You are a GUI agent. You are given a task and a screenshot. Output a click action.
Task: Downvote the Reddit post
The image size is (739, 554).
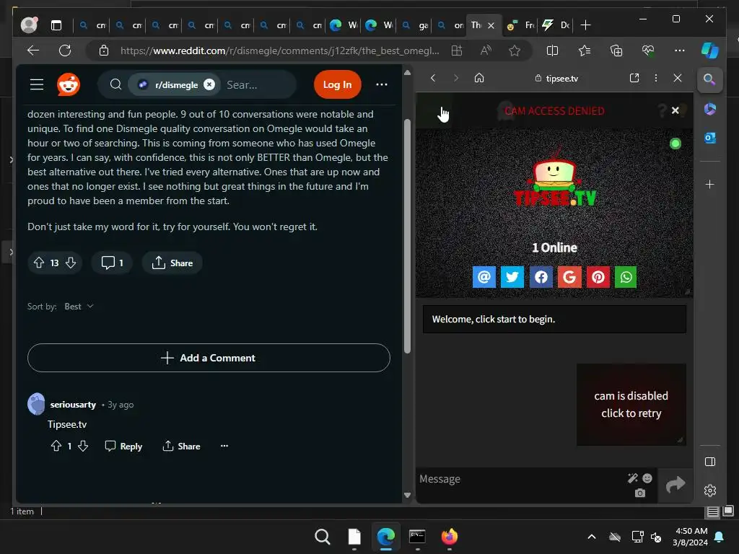(x=71, y=263)
